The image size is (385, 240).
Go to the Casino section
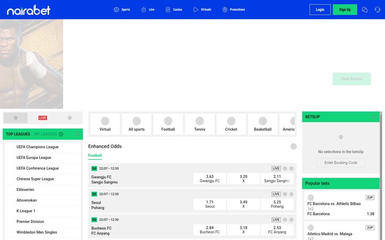[x=174, y=10]
